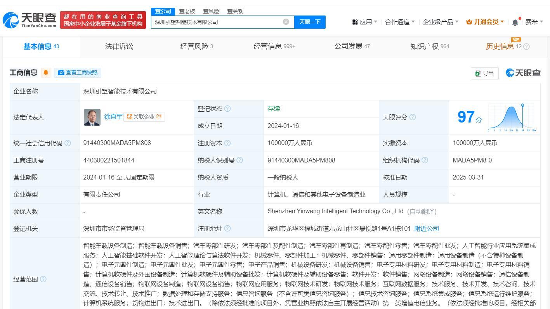Click the 有限责任公司 company type text
Image resolution: width=550 pixels, height=309 pixels.
[101, 194]
